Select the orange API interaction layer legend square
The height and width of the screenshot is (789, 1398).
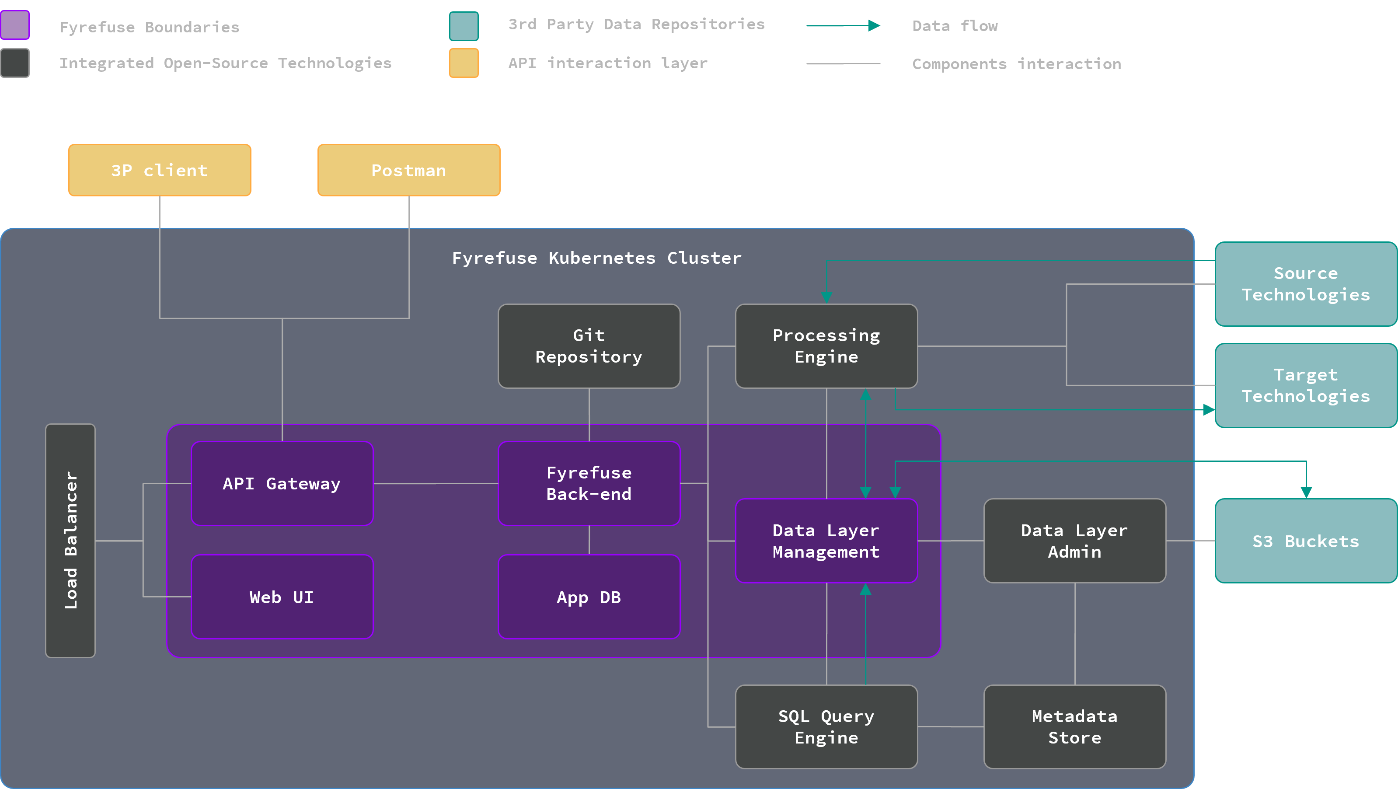464,63
